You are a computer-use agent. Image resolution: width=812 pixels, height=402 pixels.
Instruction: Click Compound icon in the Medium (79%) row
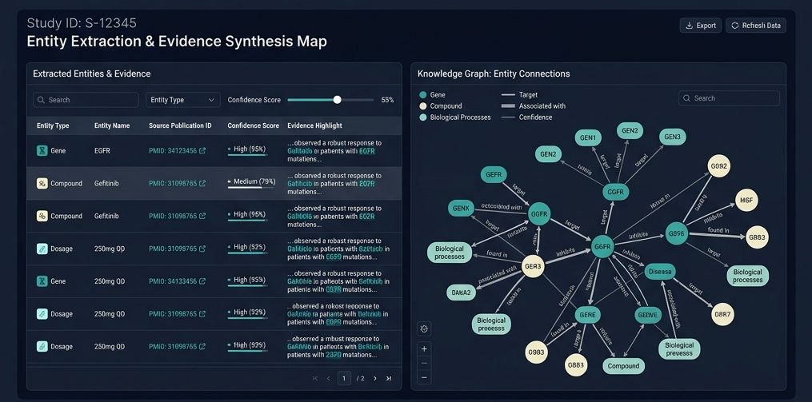click(42, 183)
